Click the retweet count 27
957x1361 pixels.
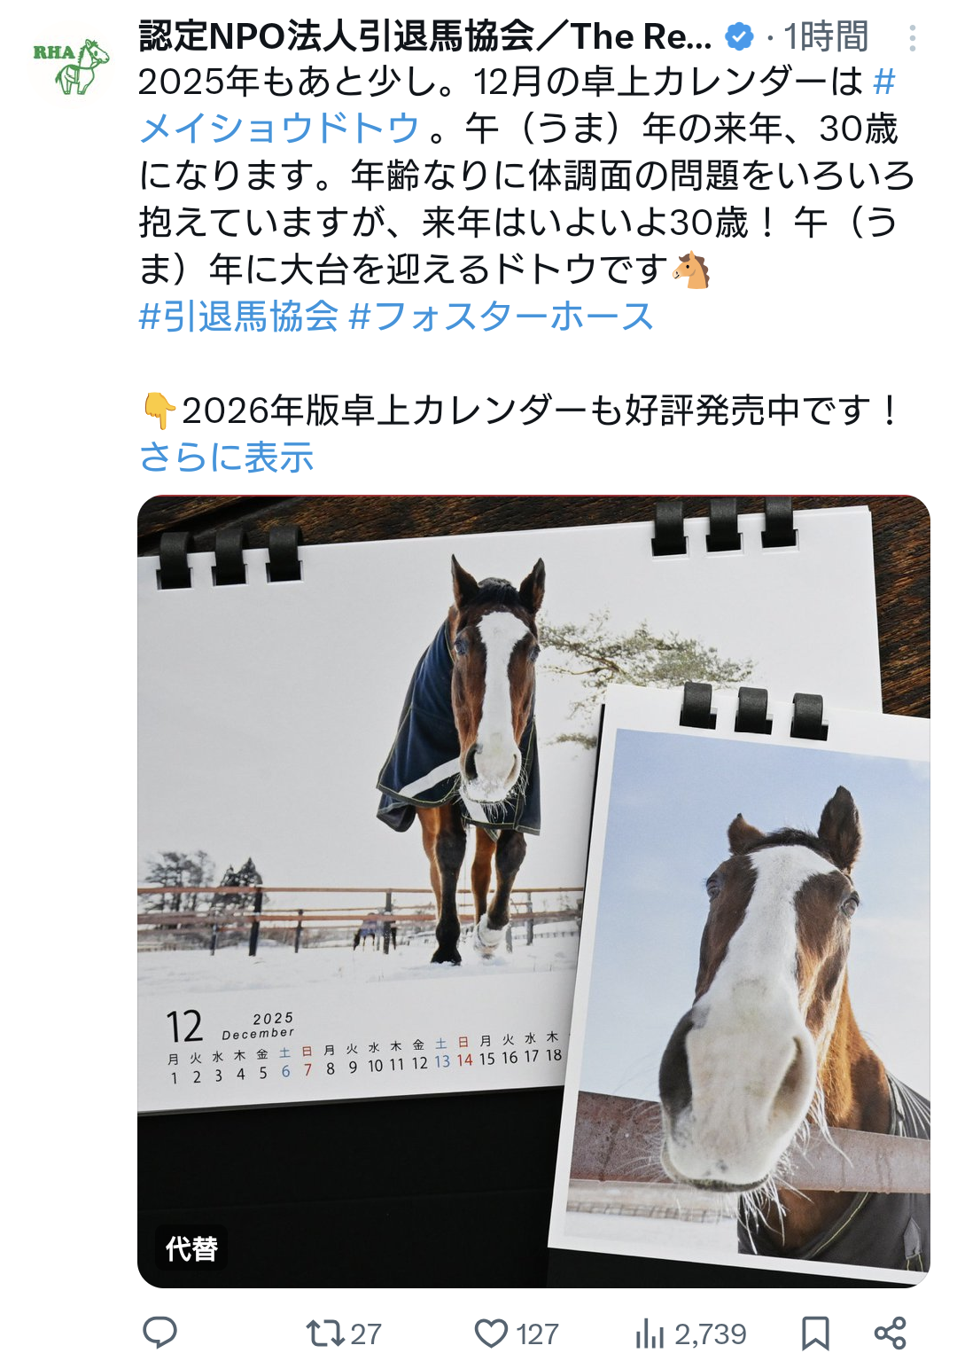pos(365,1334)
